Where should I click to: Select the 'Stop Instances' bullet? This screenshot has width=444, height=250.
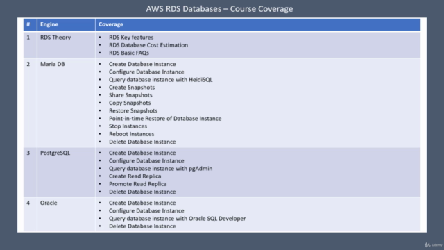[x=128, y=126]
